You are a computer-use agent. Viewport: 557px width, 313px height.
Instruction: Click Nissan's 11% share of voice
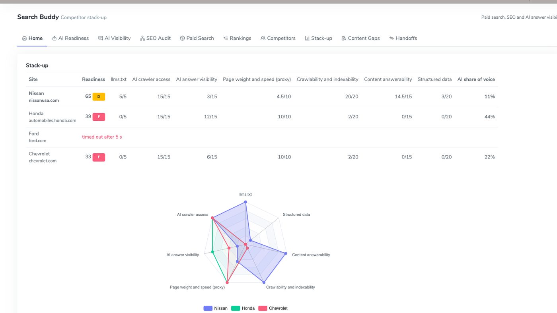click(x=490, y=97)
